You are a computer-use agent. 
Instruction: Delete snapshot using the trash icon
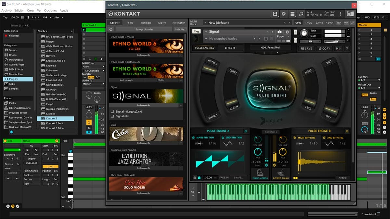coord(272,39)
